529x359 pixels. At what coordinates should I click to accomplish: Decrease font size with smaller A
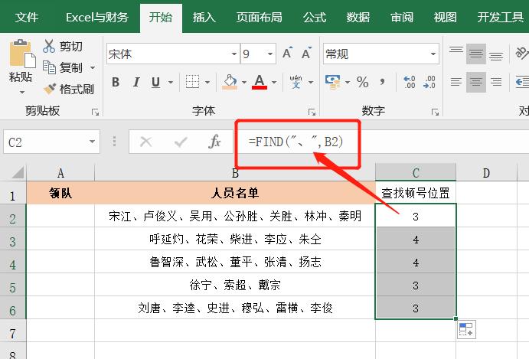coord(306,53)
